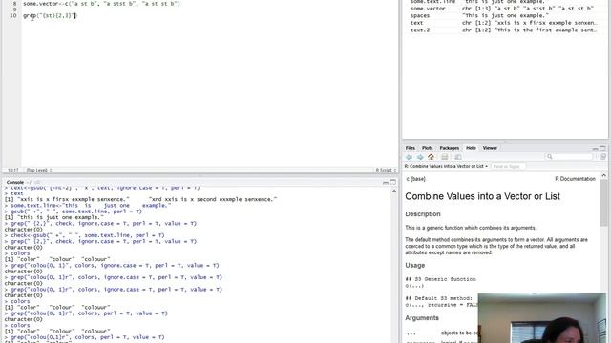Click console output '"color" "colour" "colouur"' first occurrence
611x343 pixels.
tap(57, 259)
